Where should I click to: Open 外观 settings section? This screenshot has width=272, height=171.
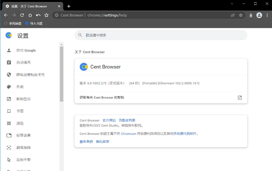(x=20, y=87)
